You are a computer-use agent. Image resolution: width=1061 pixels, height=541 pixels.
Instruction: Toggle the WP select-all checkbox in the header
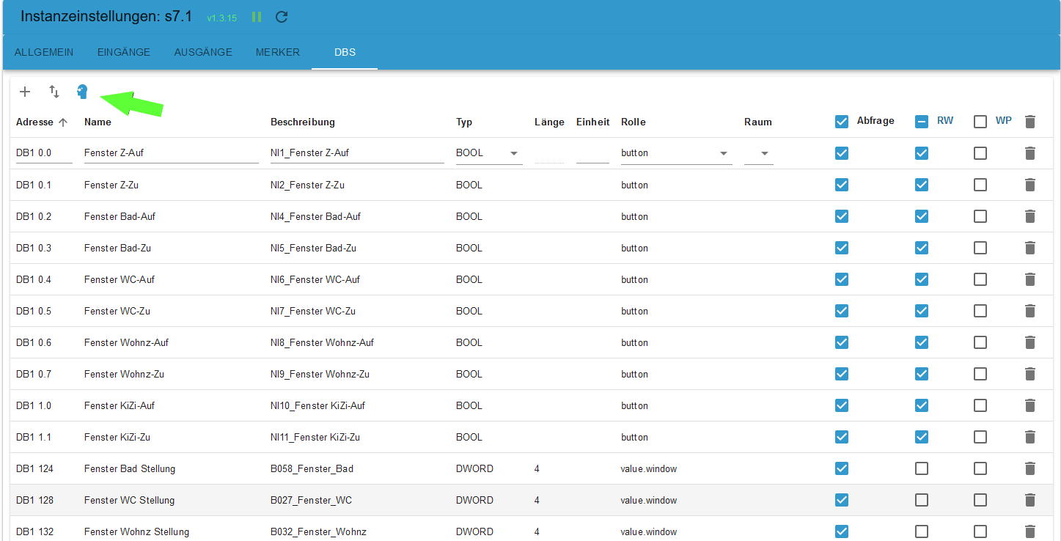pyautogui.click(x=980, y=122)
